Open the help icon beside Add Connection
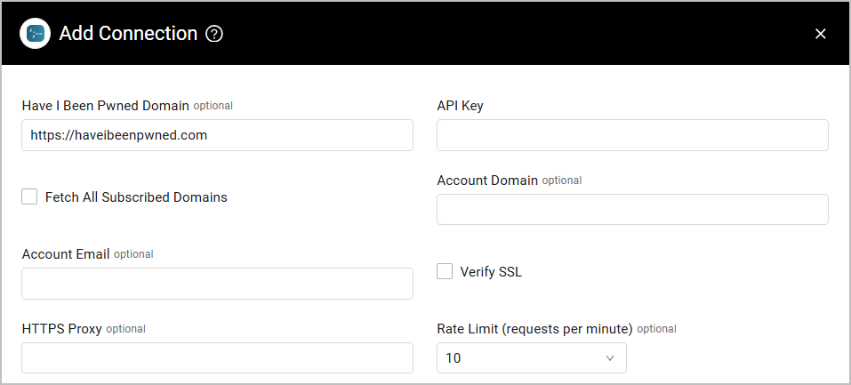 (x=214, y=34)
